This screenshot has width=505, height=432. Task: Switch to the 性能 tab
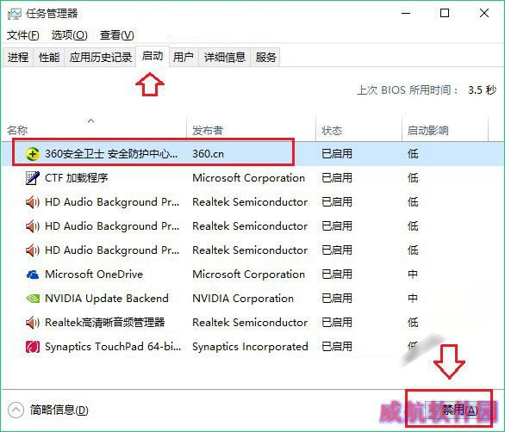point(49,58)
